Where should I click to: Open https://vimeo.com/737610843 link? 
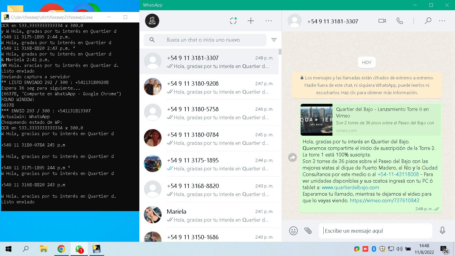(x=384, y=200)
